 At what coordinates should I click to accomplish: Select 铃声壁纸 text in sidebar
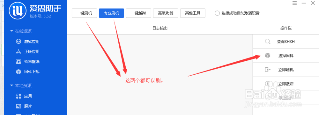point(32,62)
